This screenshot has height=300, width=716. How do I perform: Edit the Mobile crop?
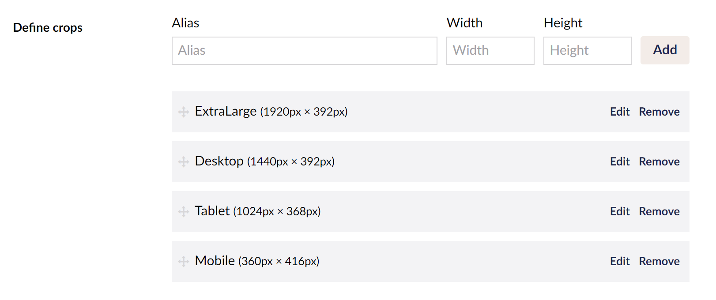tap(620, 262)
